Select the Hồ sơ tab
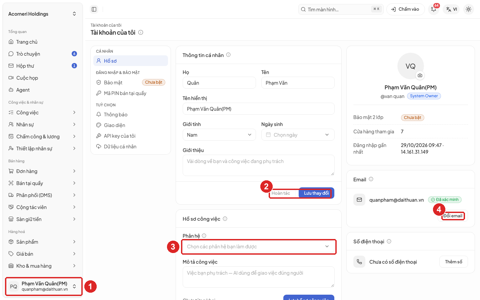This screenshot has width=480, height=300. coord(131,61)
